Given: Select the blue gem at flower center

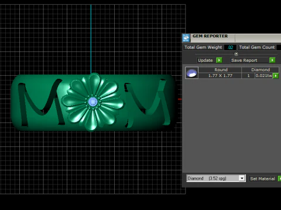Looking at the screenshot, I should pyautogui.click(x=92, y=101).
